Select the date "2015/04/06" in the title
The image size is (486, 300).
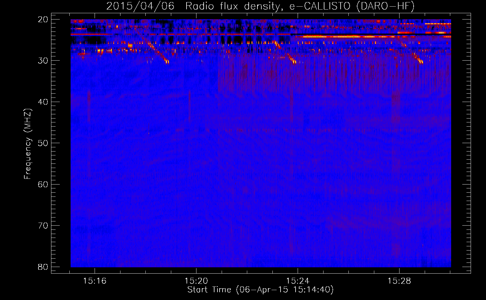click(140, 6)
